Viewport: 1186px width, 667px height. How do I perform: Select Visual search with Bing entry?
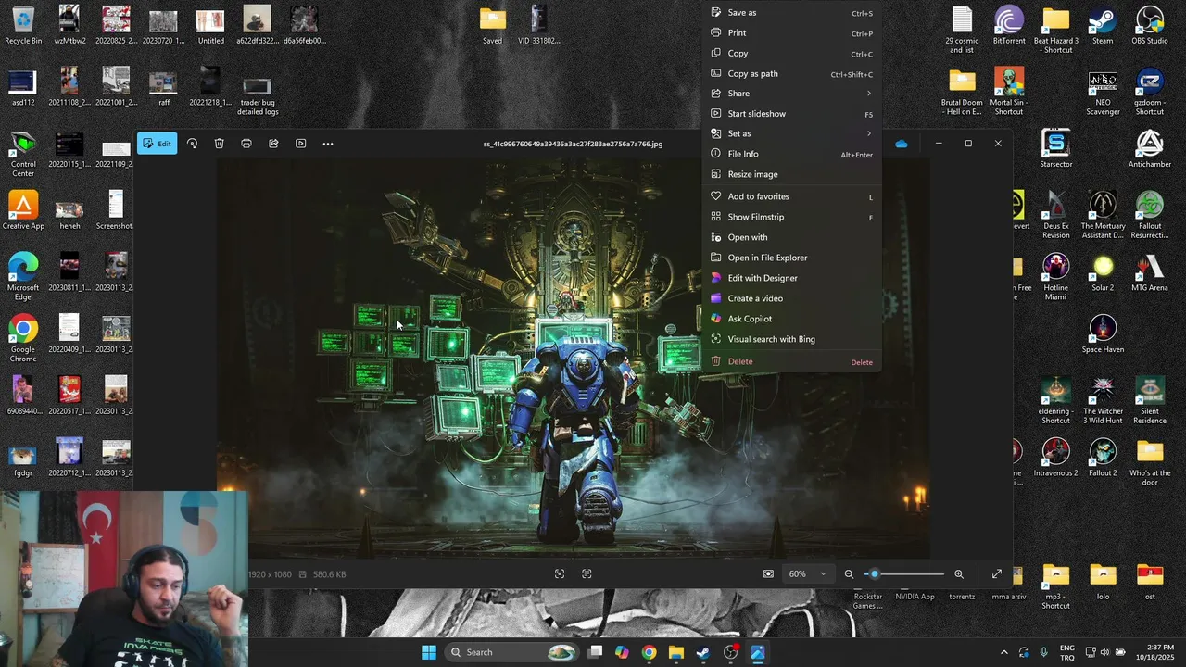(x=791, y=339)
